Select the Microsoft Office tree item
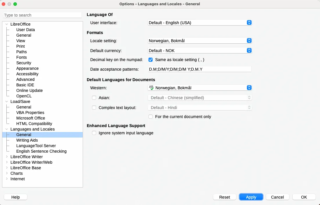The image size is (320, 205). (x=31, y=118)
